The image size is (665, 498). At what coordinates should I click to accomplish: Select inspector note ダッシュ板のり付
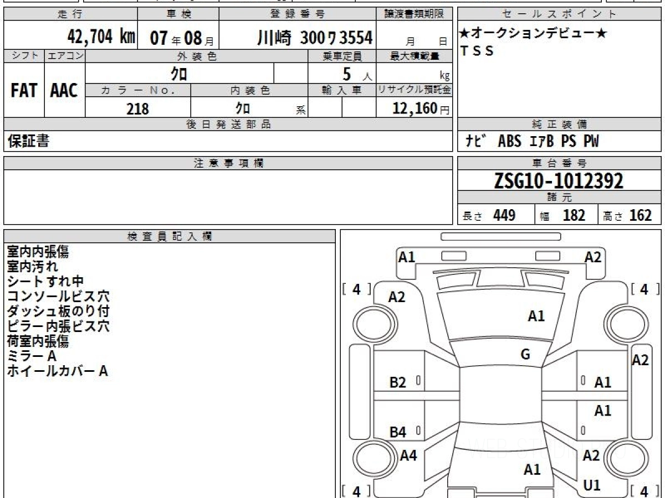58,312
